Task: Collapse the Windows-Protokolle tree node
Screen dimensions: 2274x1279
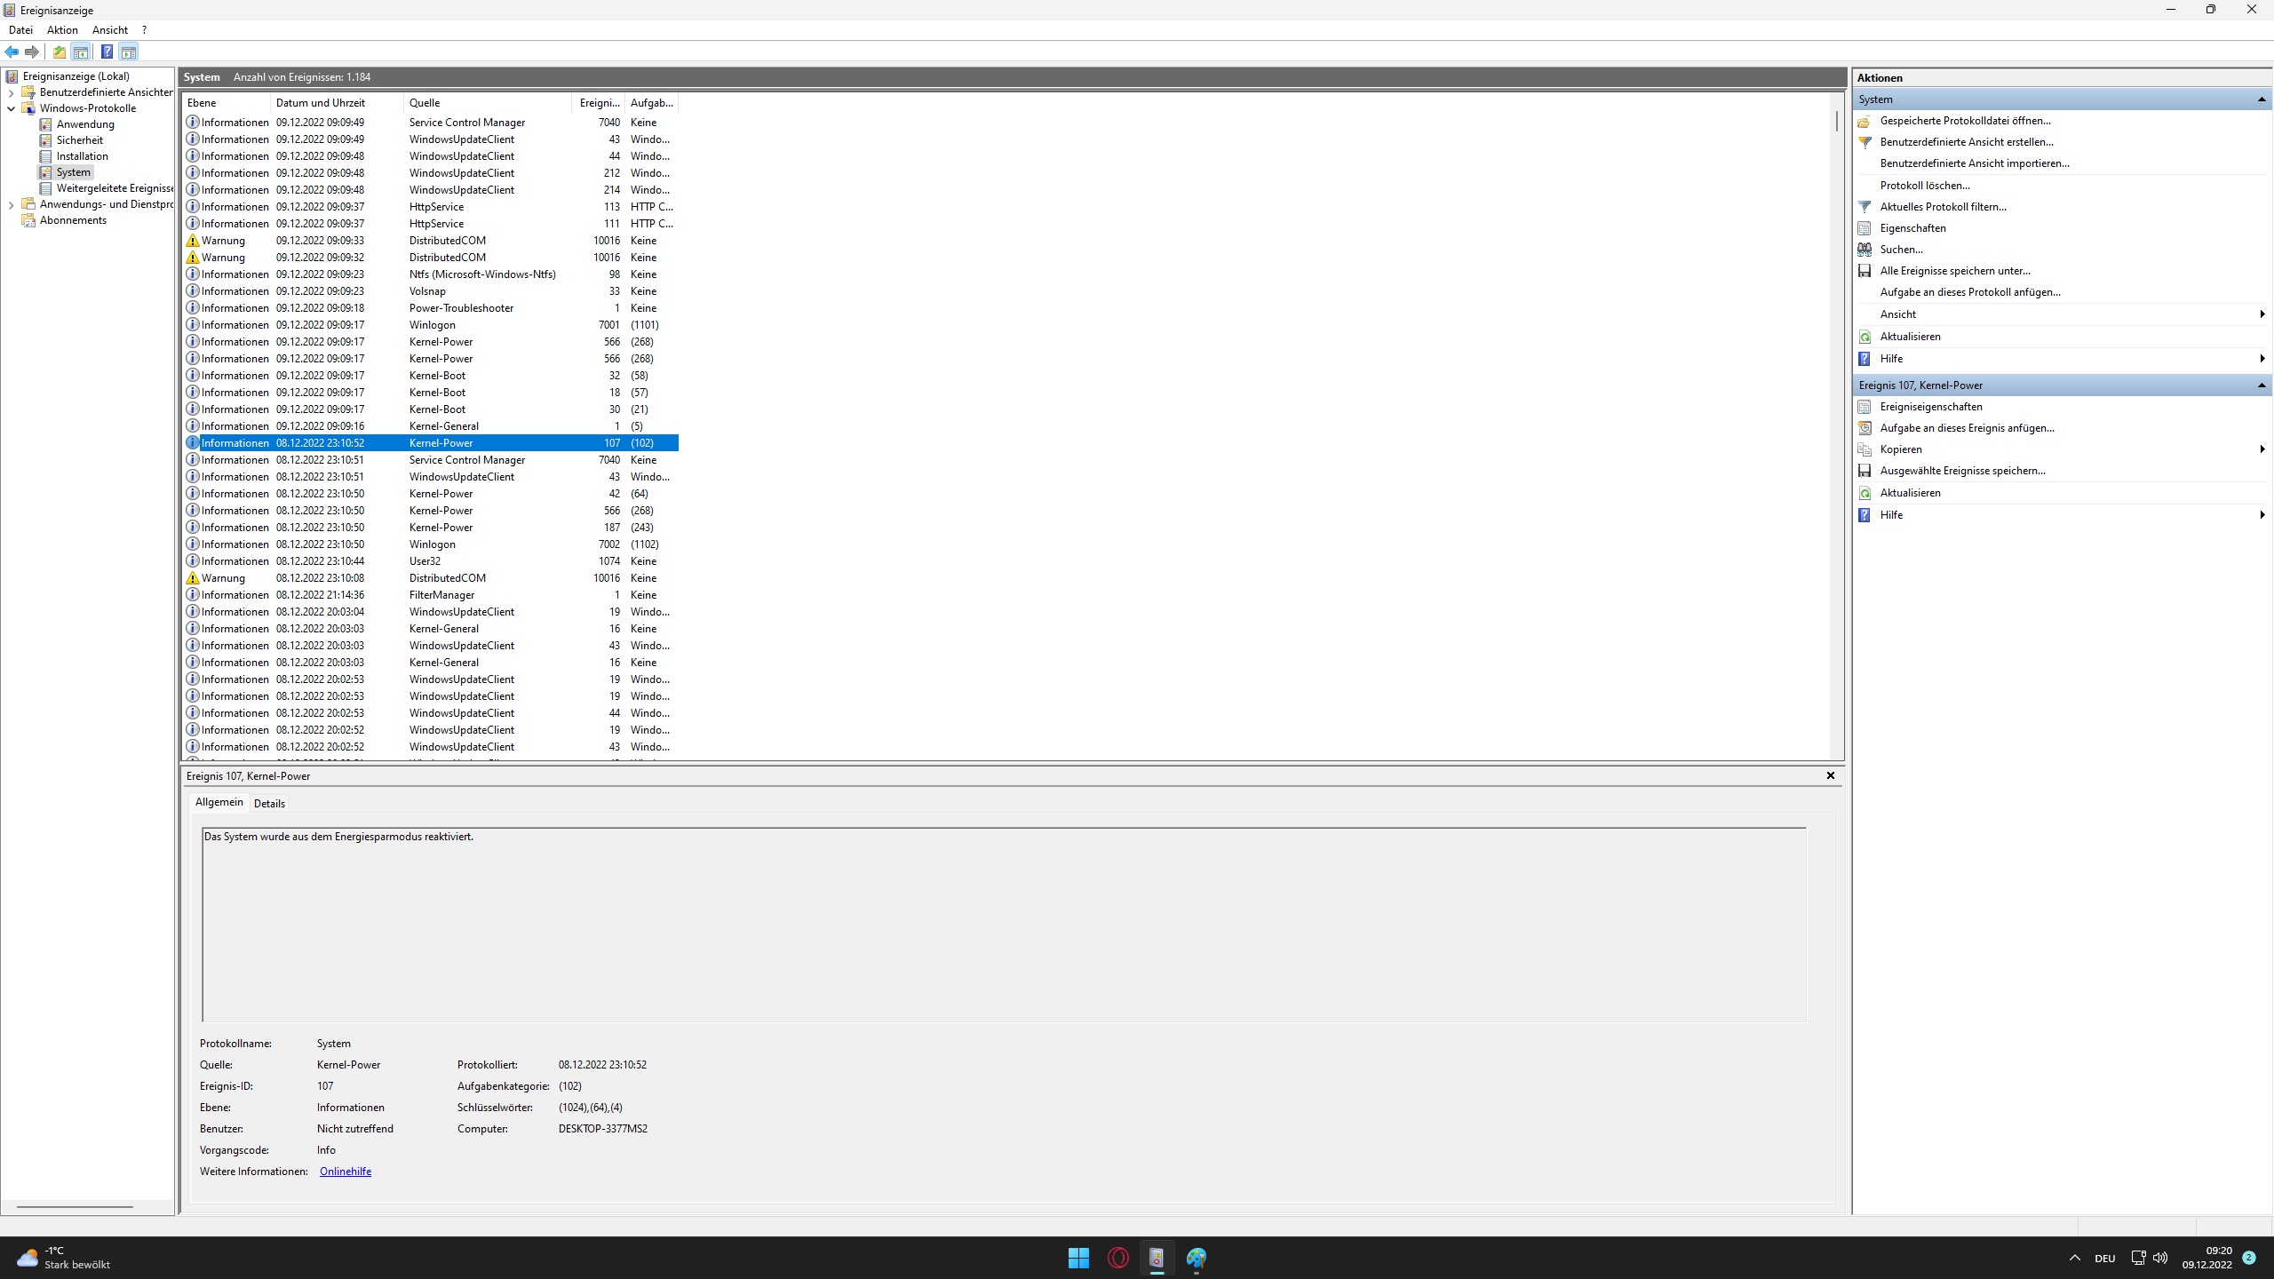Action: 11,108
